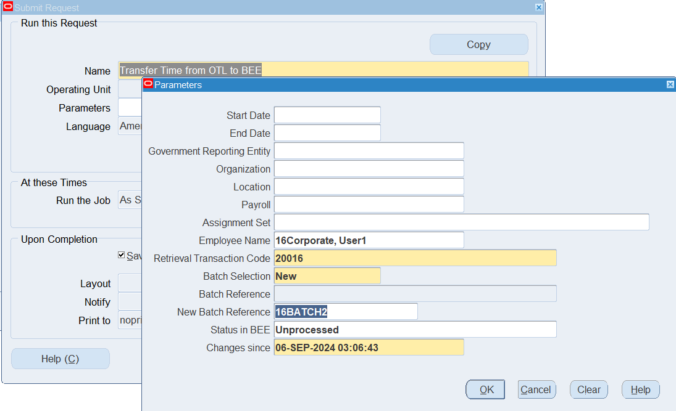Screen dimensions: 676x411
Task: Close the Parameters dialog window
Action: 670,84
